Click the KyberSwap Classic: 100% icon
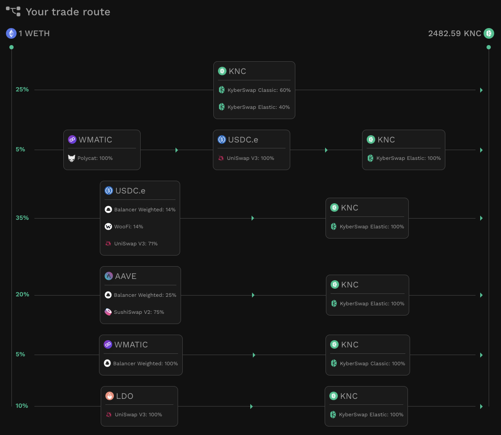The image size is (501, 435). click(x=334, y=363)
